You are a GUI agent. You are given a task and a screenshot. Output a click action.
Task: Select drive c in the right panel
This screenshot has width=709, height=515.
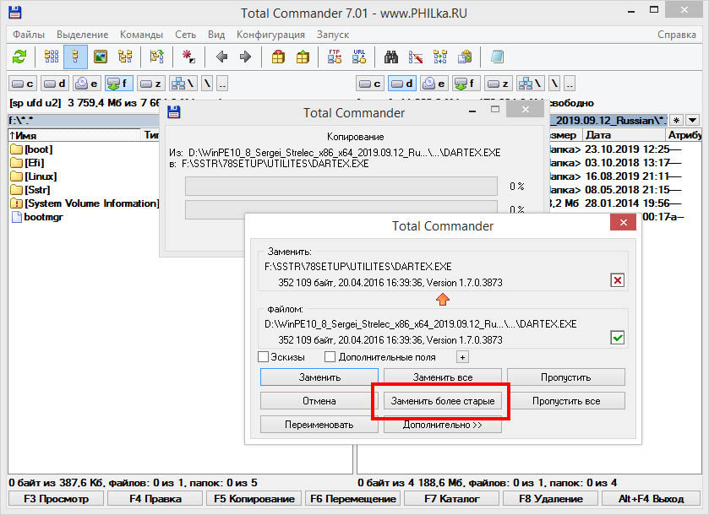tap(370, 84)
